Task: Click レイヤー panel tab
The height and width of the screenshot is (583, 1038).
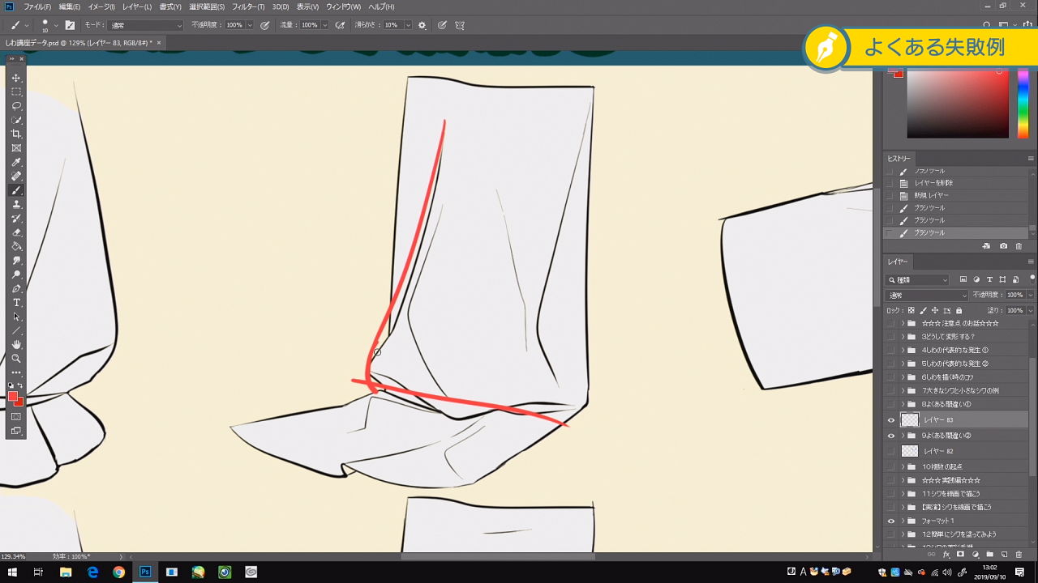Action: pos(897,262)
